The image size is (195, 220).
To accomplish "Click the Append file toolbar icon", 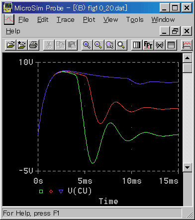I will point(22,45).
